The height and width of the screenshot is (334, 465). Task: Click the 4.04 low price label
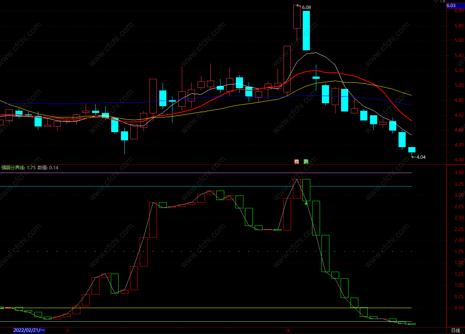click(x=421, y=157)
